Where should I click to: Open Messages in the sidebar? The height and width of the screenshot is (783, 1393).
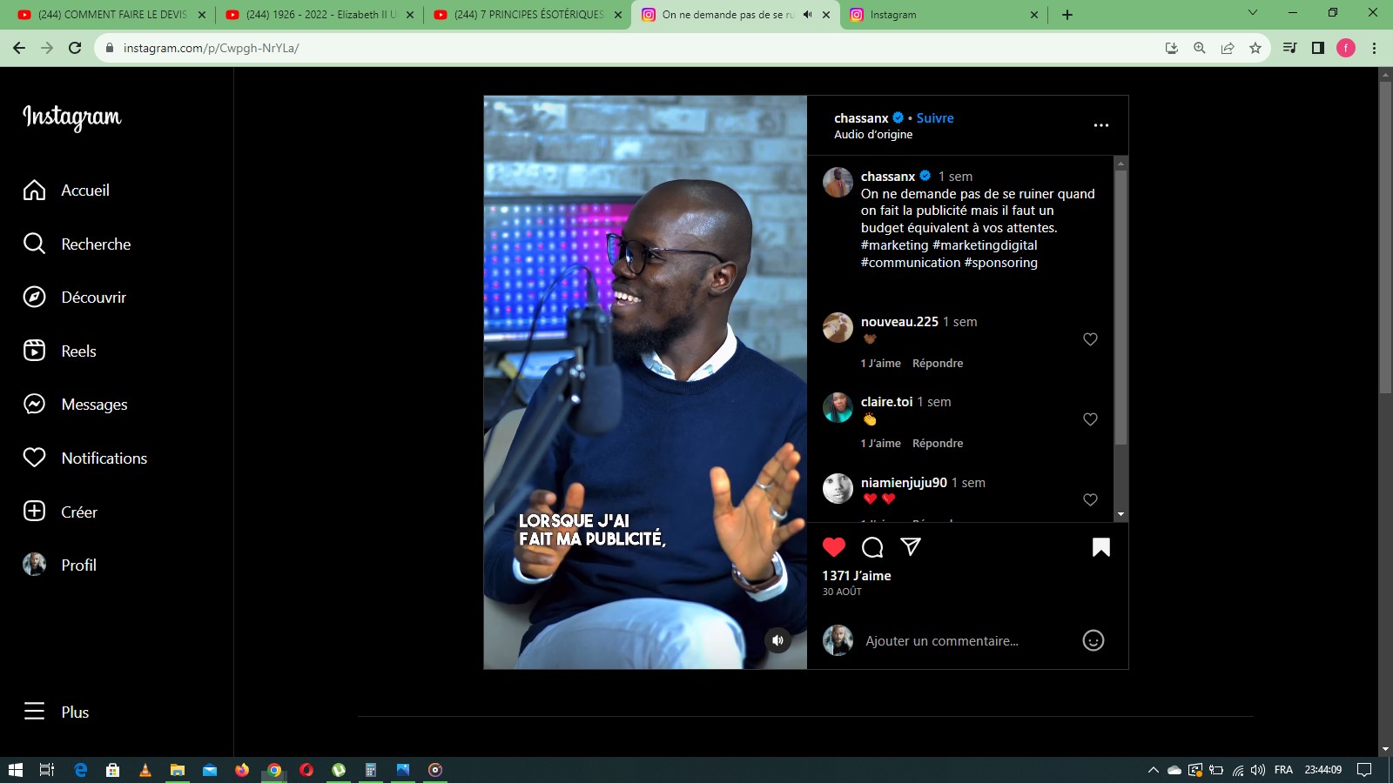coord(94,405)
